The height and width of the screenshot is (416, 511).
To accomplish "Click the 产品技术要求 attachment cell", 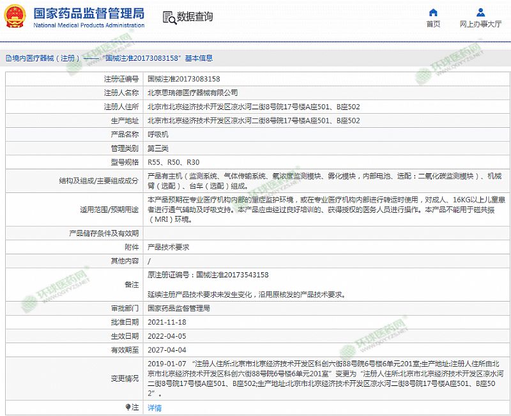I will click(169, 247).
